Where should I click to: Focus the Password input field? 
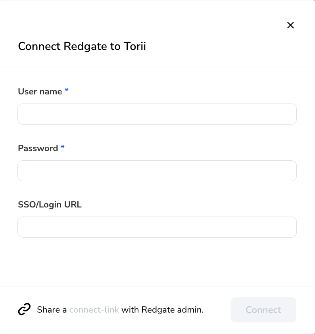[x=157, y=171]
